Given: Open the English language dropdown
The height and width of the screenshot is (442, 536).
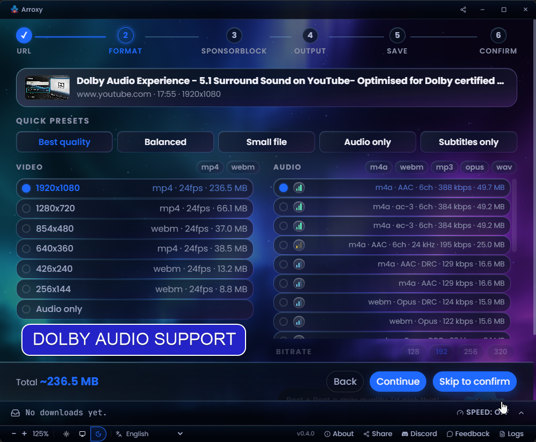Looking at the screenshot, I should pos(149,434).
